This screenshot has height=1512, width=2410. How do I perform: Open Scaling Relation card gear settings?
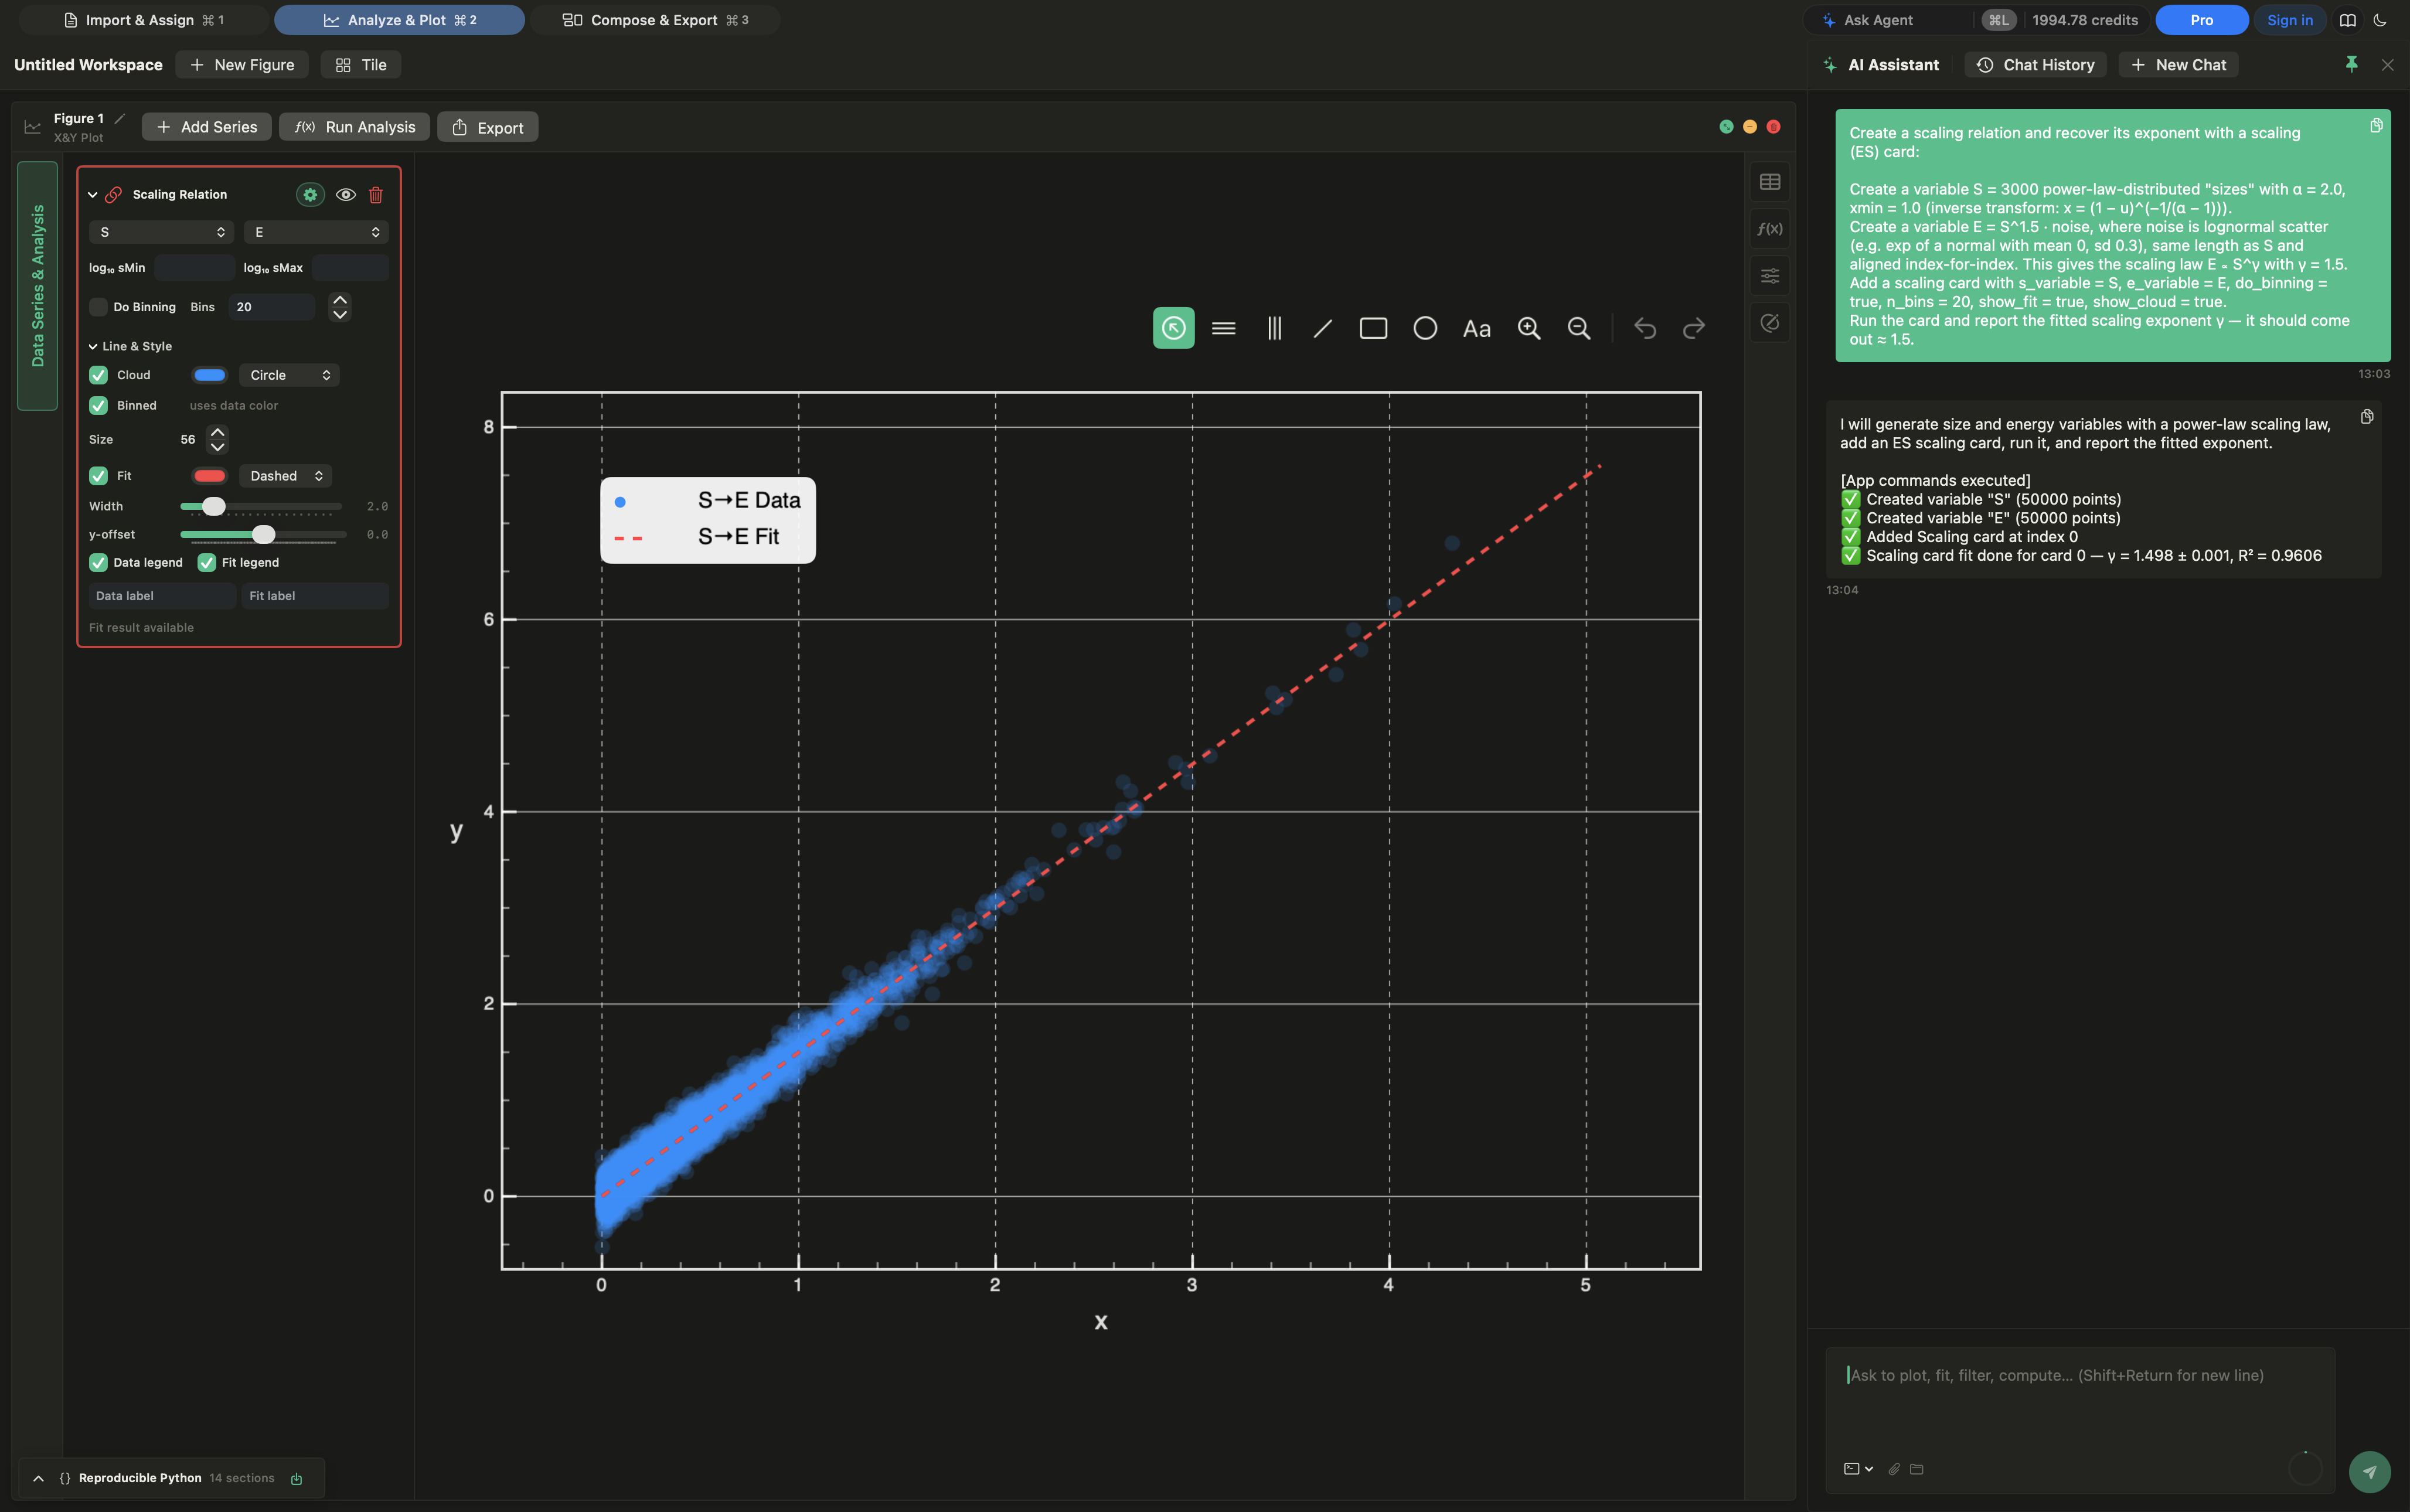(310, 194)
